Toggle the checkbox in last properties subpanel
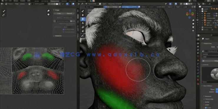 coord(206,108)
